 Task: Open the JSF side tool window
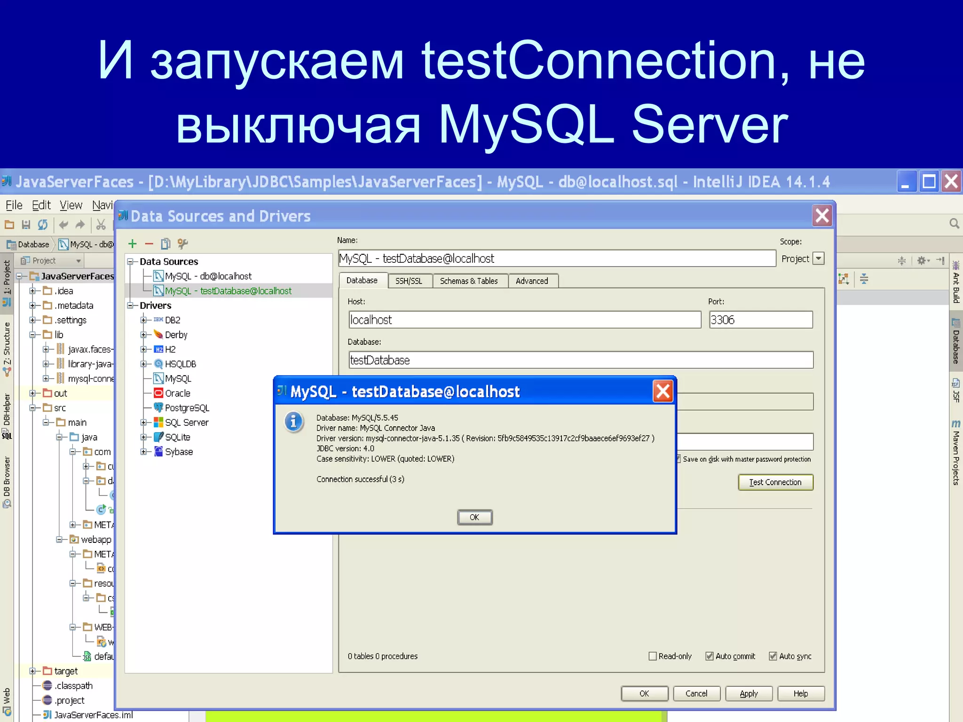[x=956, y=391]
